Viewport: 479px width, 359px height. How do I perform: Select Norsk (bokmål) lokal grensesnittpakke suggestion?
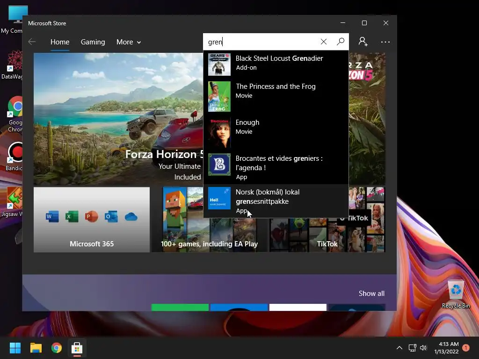tap(276, 201)
